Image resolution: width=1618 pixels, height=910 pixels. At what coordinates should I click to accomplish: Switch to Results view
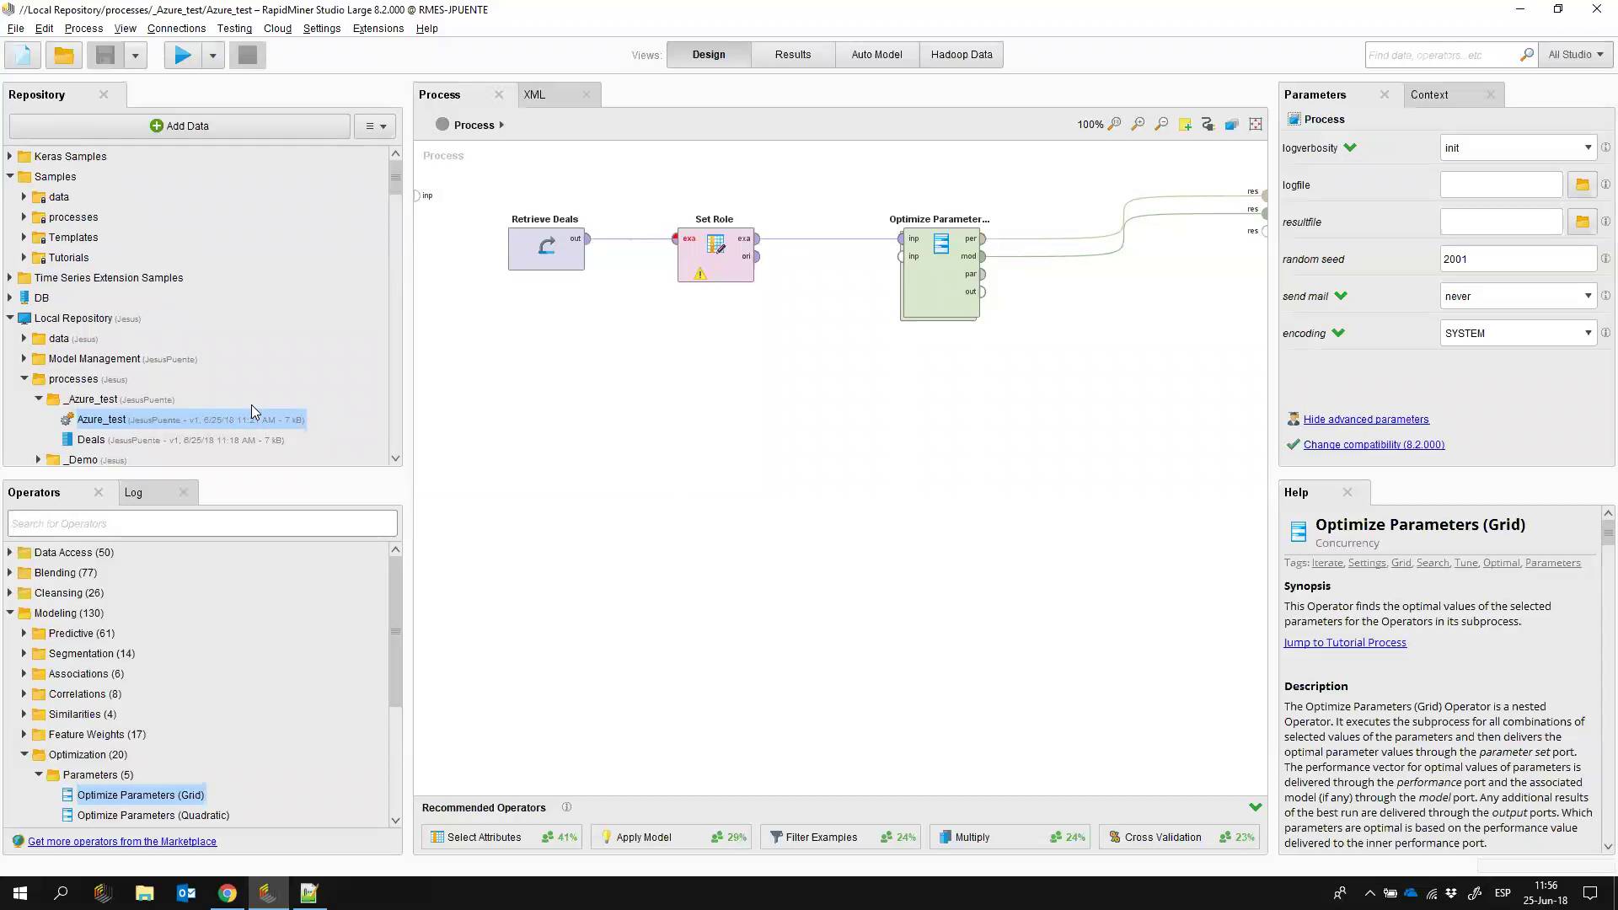792,55
